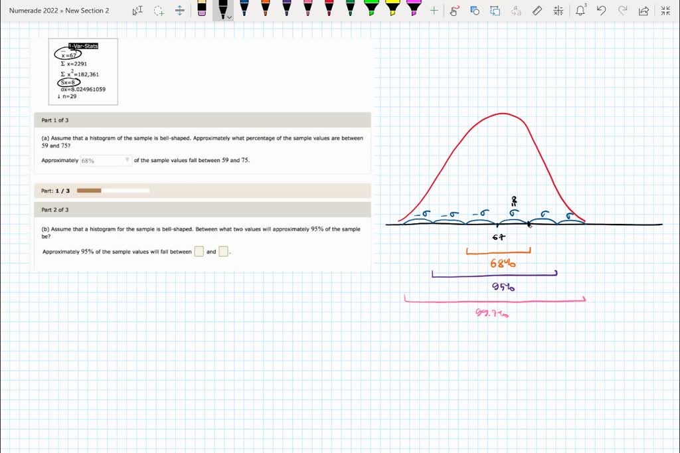Image resolution: width=680 pixels, height=453 pixels.
Task: Open the Numerade 2022 notebook breadcrumb
Action: (33, 11)
